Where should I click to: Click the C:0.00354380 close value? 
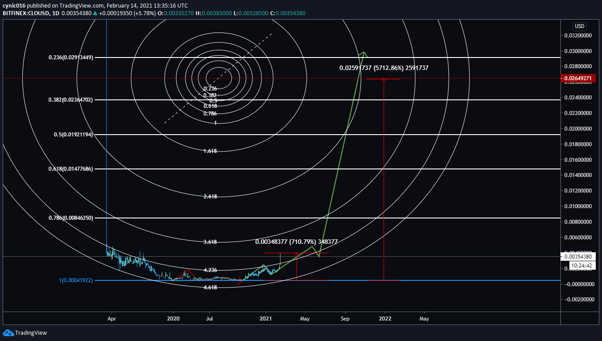click(288, 13)
